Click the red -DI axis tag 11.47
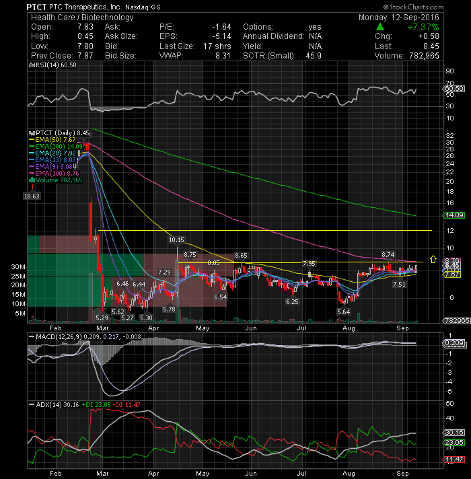Screen dimensions: 471x479 [454, 459]
